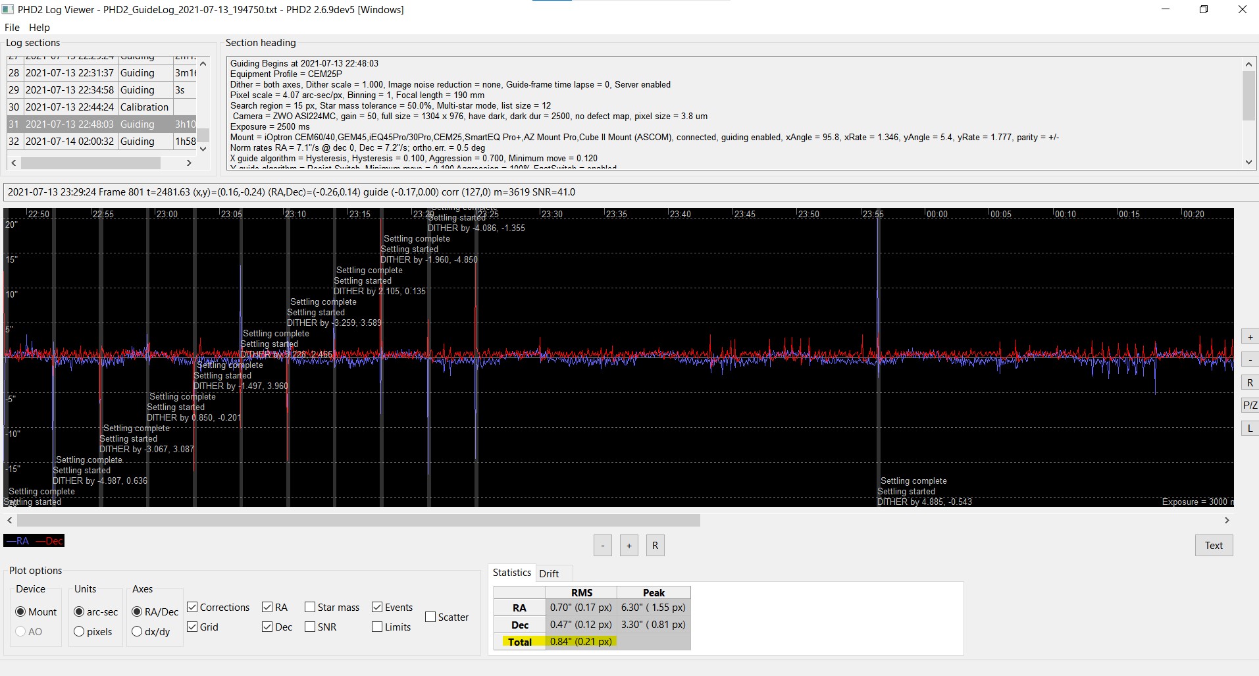Open the File menu
This screenshot has width=1259, height=676.
[12, 28]
